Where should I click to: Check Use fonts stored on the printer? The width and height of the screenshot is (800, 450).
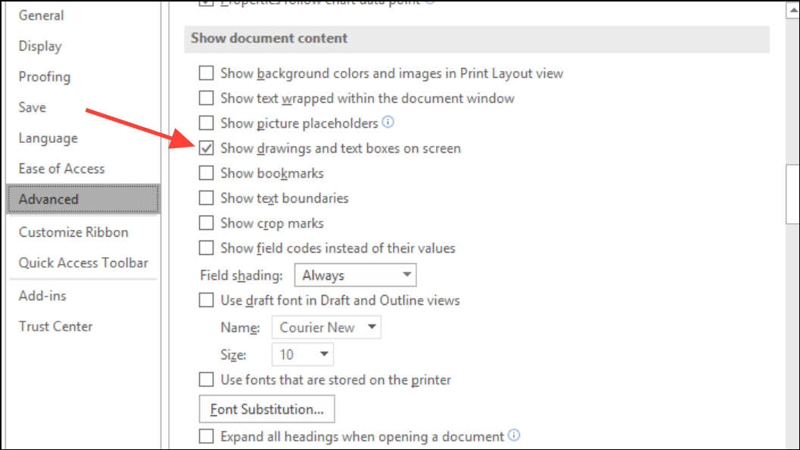[206, 379]
